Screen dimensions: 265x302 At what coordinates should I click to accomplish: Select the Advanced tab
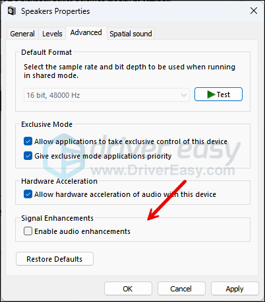[x=86, y=32]
